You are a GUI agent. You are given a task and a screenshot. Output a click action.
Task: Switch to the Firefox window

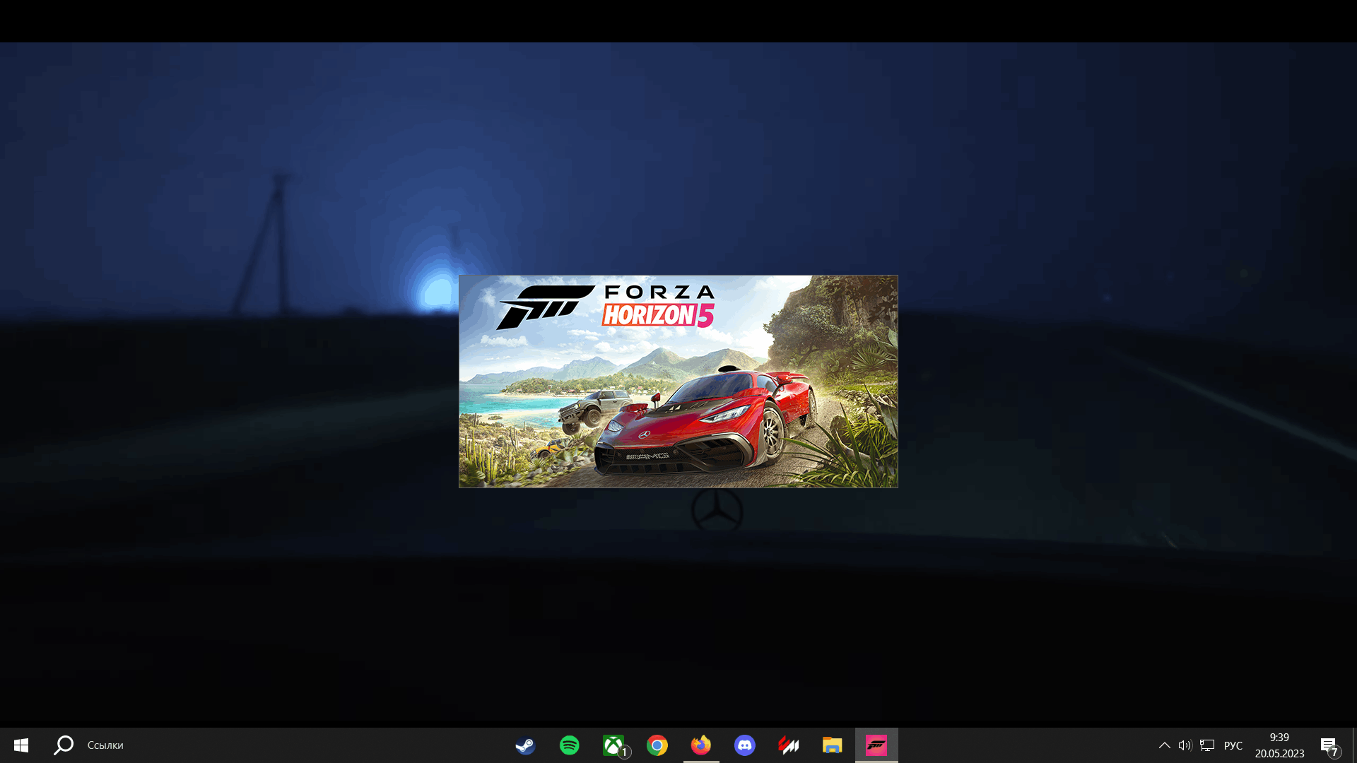tap(701, 745)
